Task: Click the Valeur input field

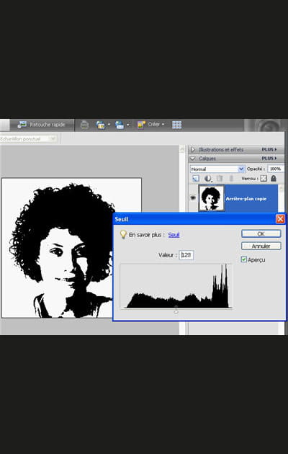Action: (186, 255)
